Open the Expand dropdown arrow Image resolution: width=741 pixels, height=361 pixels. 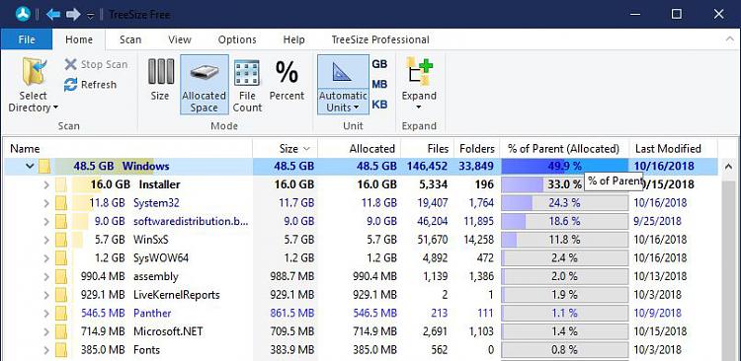tap(418, 108)
